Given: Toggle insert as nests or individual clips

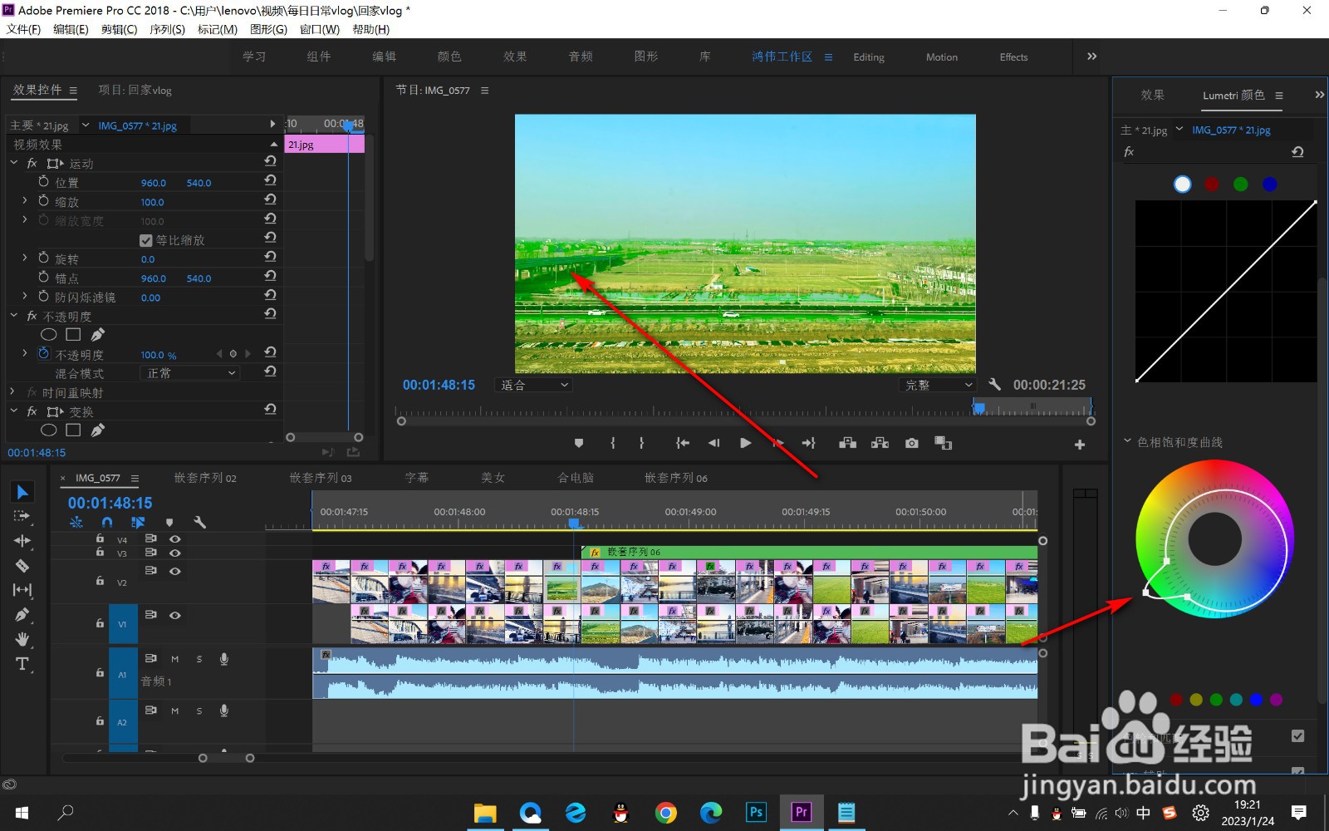Looking at the screenshot, I should click(76, 523).
